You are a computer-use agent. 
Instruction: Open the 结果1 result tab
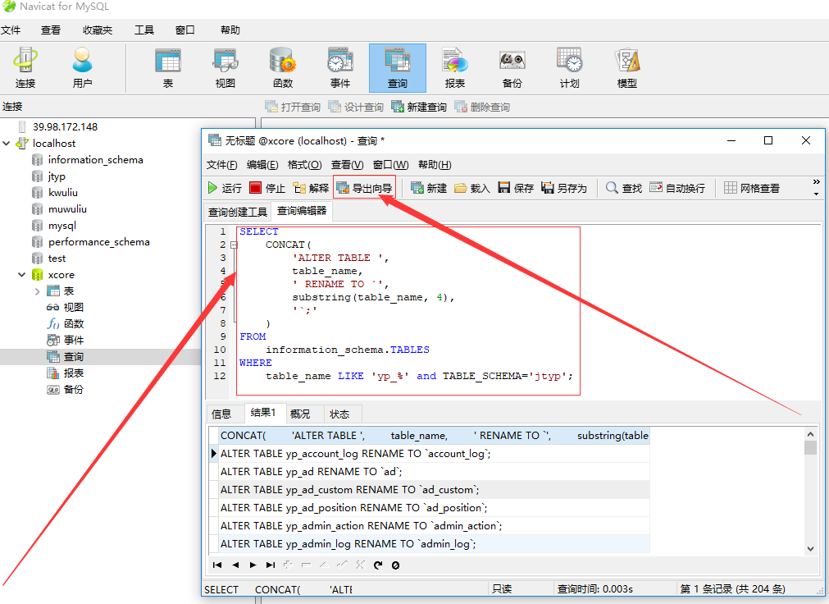point(263,412)
